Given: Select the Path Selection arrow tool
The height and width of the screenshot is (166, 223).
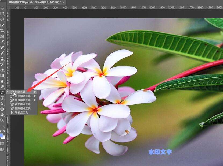Looking at the screenshot, I should [x=2, y=104].
